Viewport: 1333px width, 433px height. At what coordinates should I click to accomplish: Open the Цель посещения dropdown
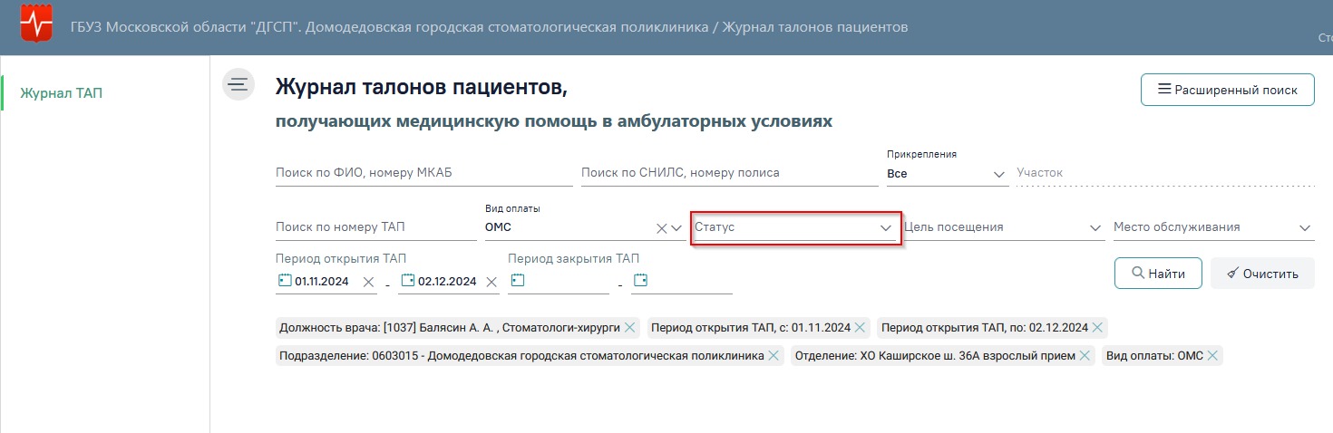(1003, 227)
